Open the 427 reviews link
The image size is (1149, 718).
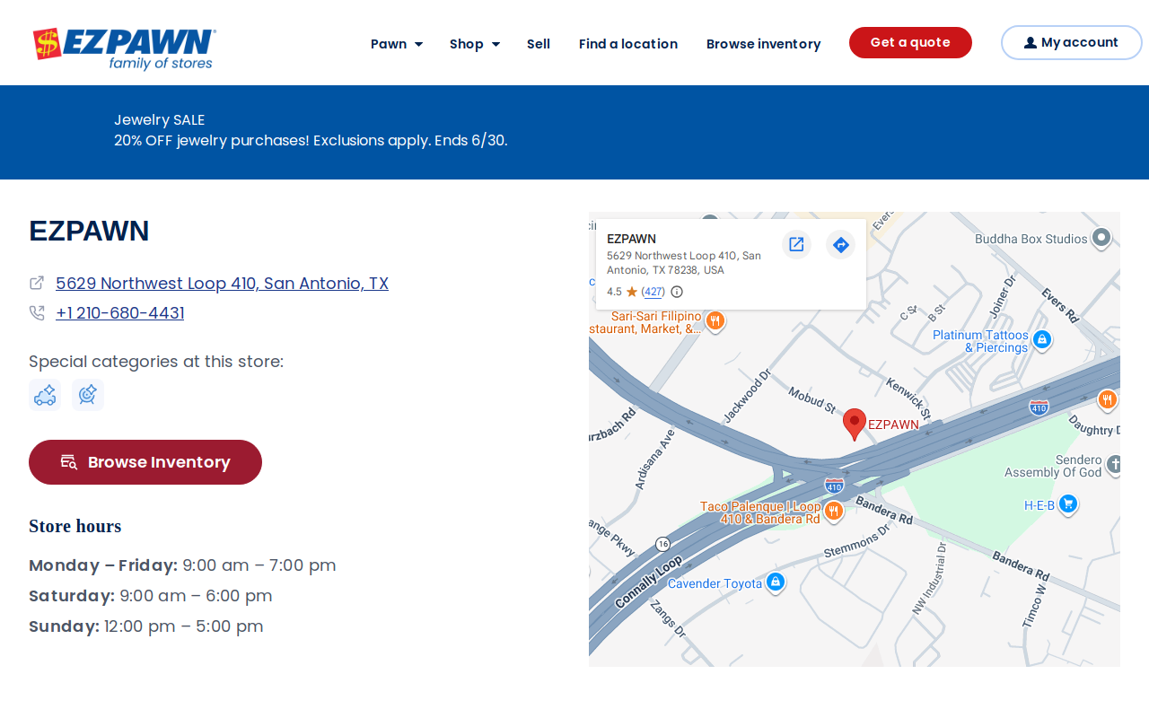(653, 292)
